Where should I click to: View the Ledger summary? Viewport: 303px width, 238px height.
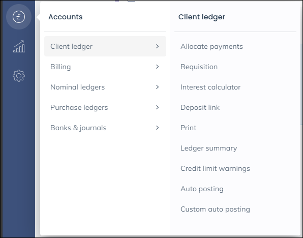pos(209,148)
